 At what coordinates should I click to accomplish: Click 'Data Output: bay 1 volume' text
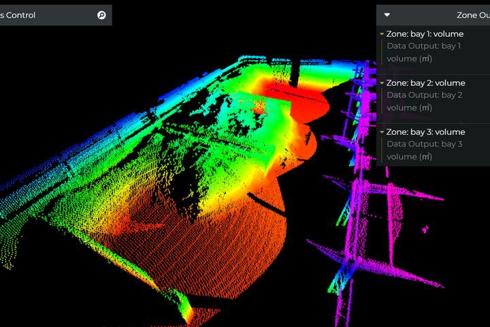(424, 52)
